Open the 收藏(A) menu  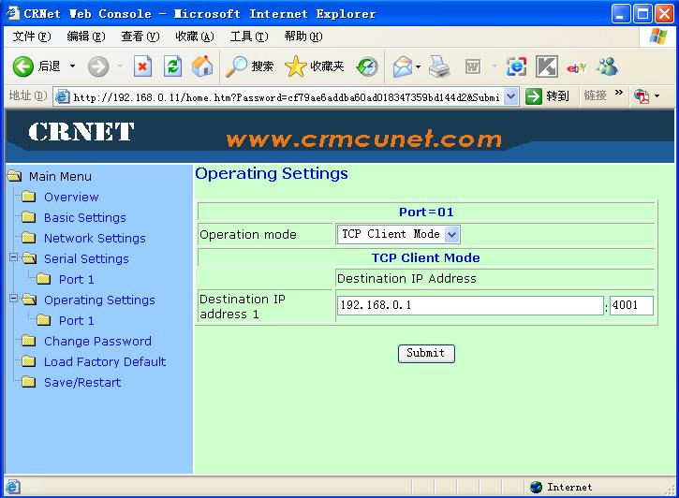[195, 37]
